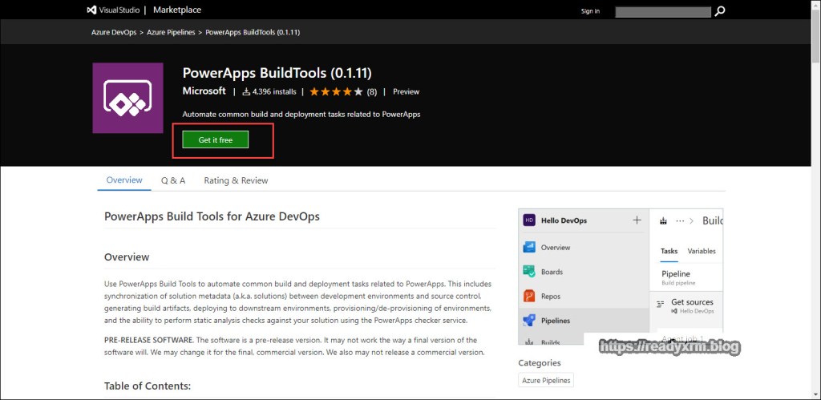Viewport: 821px width, 400px height.
Task: Go to Azure DevOps breadcrumb link
Action: coord(115,33)
